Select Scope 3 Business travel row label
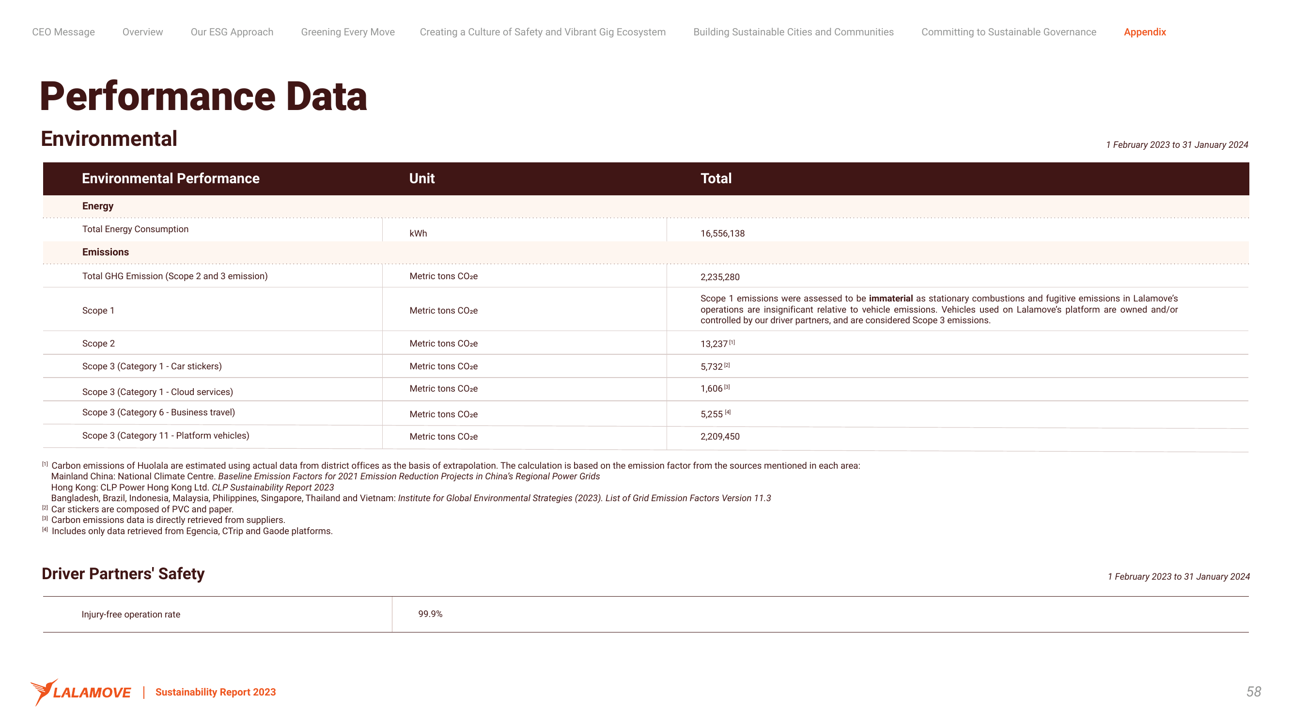Viewport: 1292px width, 727px height. pyautogui.click(x=158, y=412)
